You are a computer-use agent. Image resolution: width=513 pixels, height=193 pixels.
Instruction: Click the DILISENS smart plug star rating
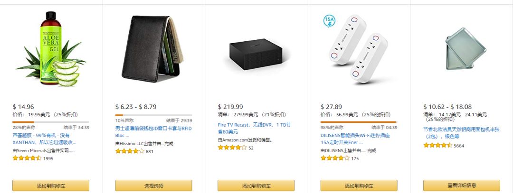[x=334, y=158]
